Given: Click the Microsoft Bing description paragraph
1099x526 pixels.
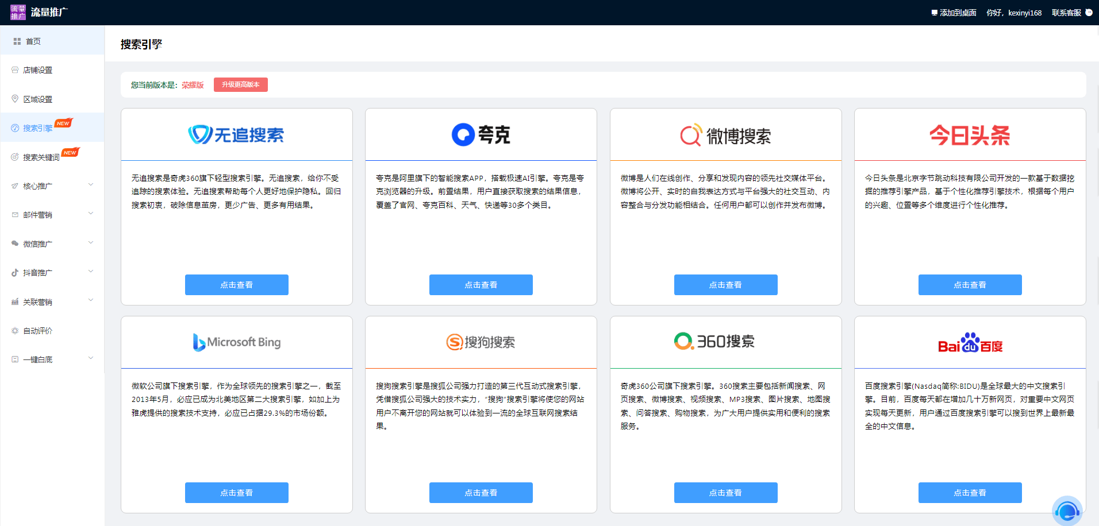Looking at the screenshot, I should tap(236, 400).
